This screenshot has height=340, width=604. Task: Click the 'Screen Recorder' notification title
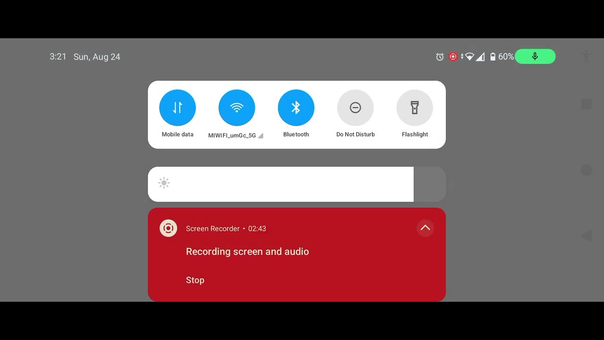[x=213, y=229]
